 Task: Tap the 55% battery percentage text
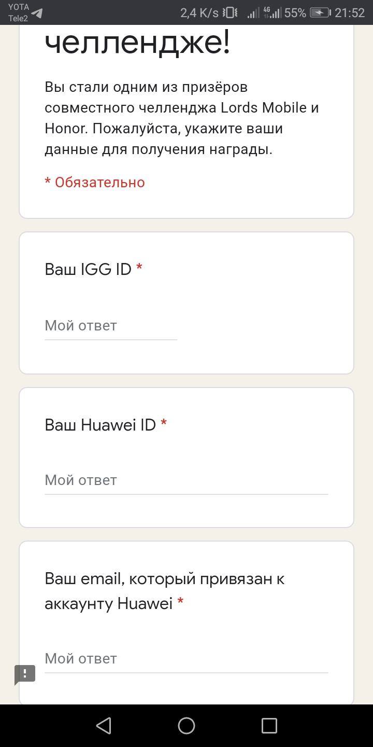click(295, 13)
